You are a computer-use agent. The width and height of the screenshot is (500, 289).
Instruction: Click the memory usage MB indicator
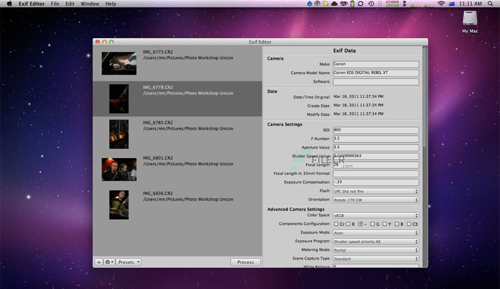pyautogui.click(x=392, y=4)
